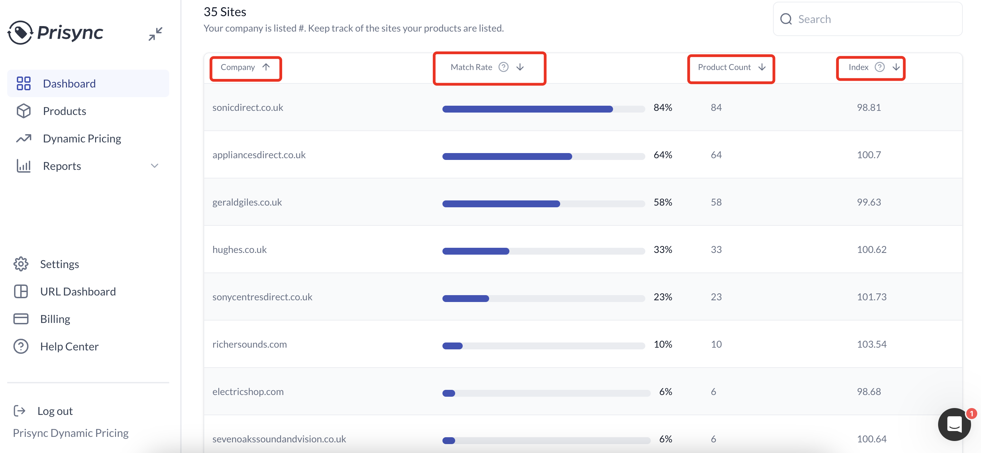This screenshot has height=453, width=981.
Task: Open the chat support bubble
Action: 954,424
